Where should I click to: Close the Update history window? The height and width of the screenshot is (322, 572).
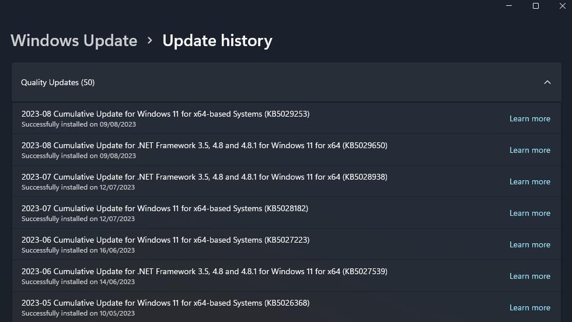click(563, 6)
